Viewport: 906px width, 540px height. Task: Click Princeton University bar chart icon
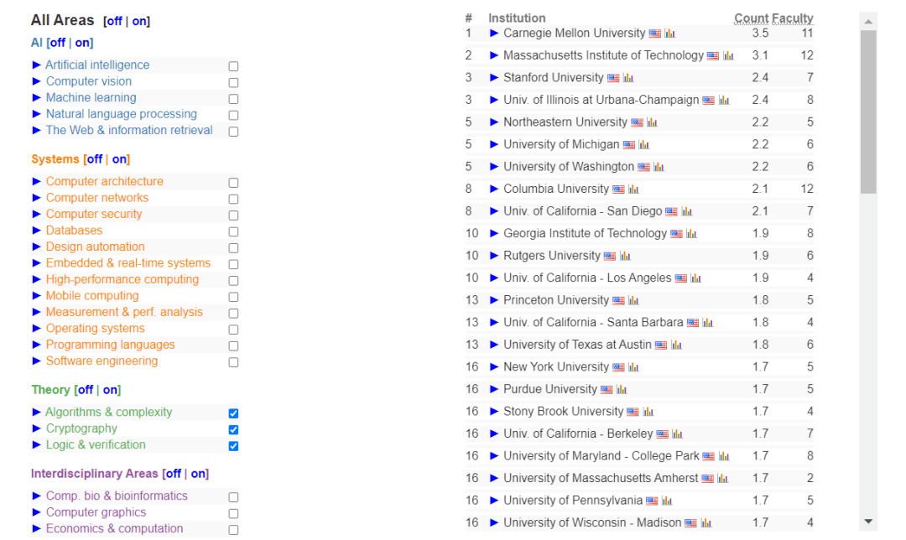tap(634, 300)
